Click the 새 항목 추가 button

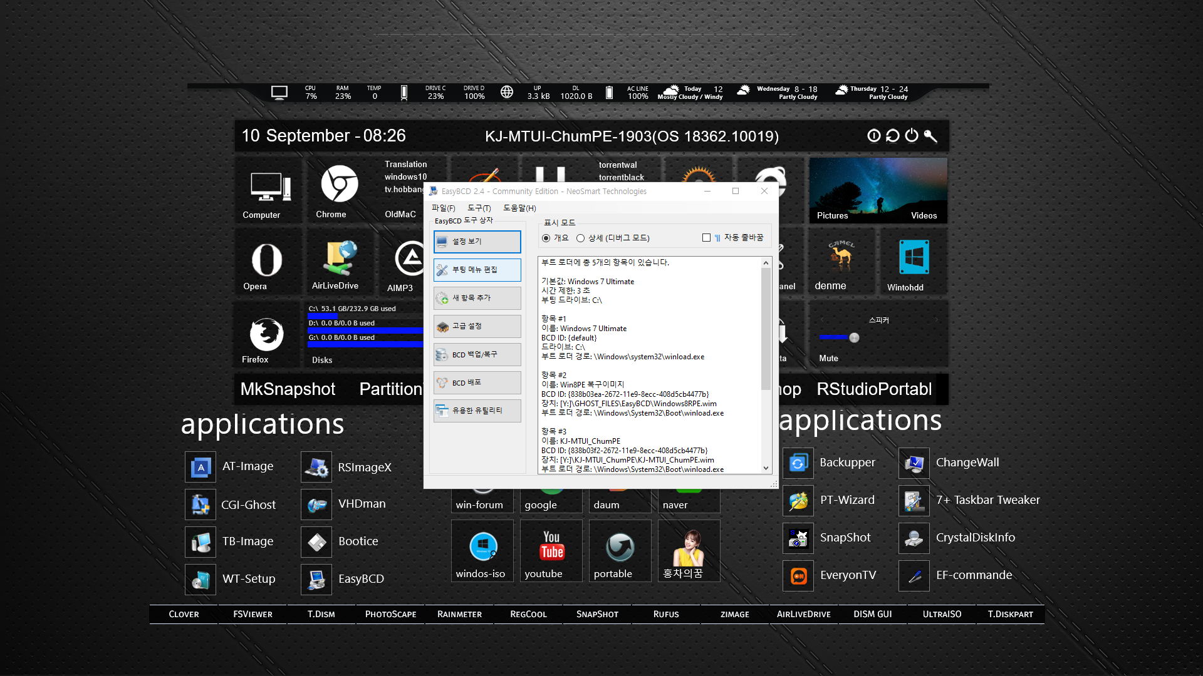click(x=477, y=298)
